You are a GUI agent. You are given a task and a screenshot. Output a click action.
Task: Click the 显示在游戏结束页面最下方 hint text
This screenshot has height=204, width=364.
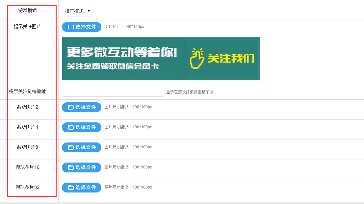tap(190, 92)
